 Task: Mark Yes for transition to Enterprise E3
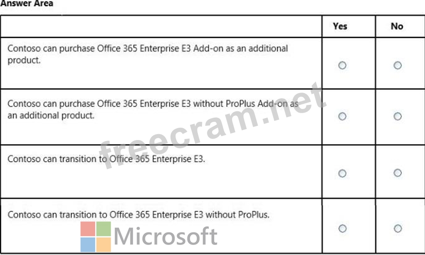(342, 173)
